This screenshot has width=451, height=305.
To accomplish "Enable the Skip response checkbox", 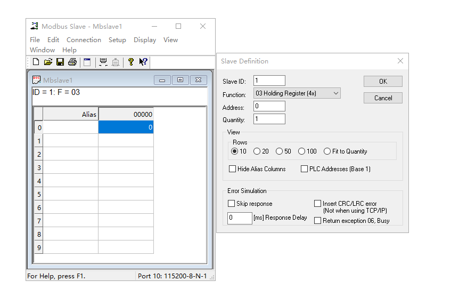I will tap(231, 204).
